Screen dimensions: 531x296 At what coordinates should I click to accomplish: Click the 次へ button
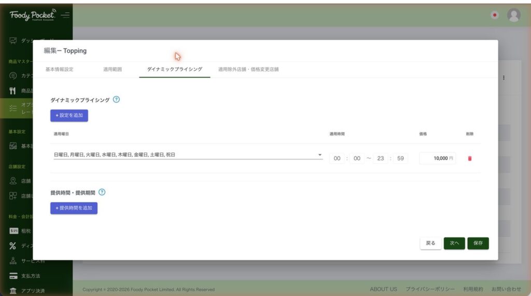(x=454, y=243)
